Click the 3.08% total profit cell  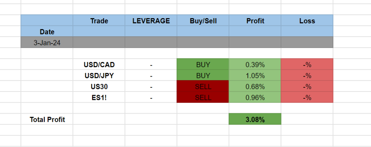pos(255,119)
